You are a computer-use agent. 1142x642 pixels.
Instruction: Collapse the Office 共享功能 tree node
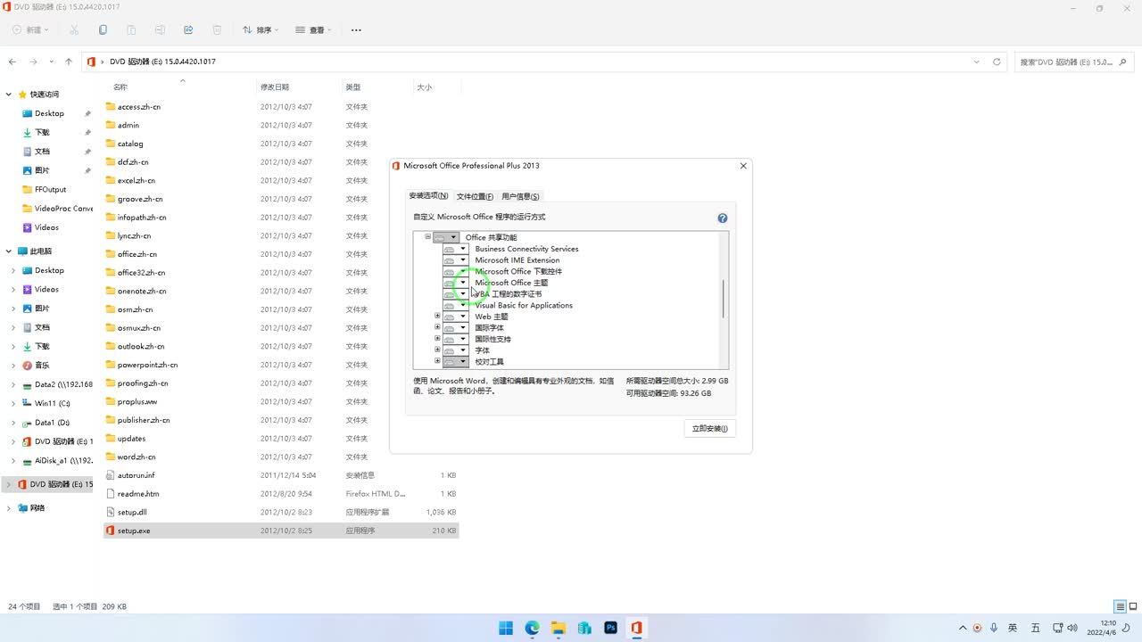point(427,237)
